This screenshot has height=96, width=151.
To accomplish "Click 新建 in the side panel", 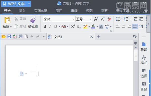I will 144,47.
